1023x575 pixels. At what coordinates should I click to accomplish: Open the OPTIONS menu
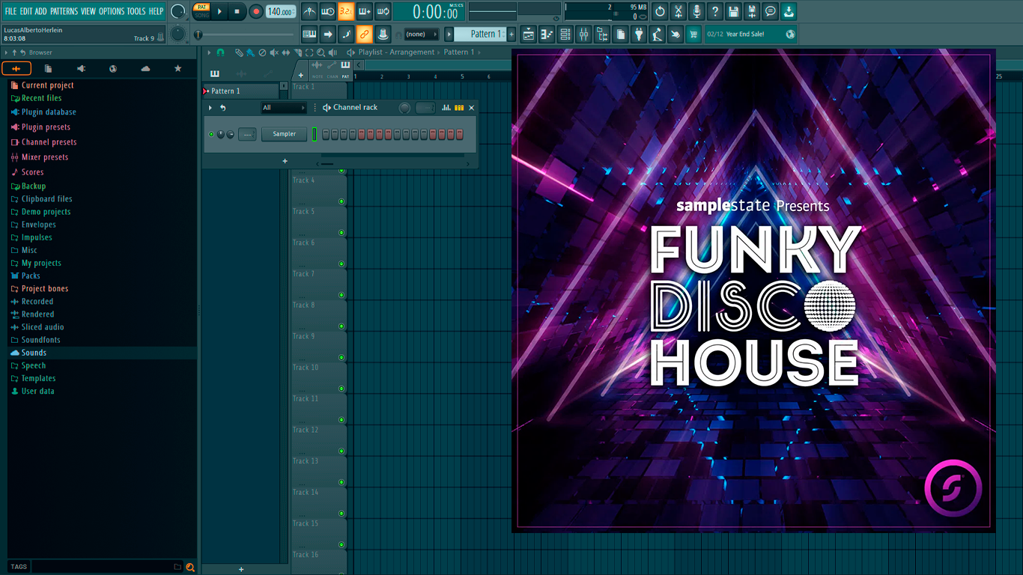pyautogui.click(x=112, y=11)
